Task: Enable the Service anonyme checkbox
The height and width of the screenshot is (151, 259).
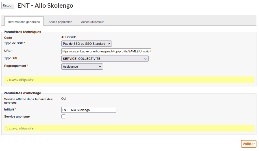Action: [x=63, y=116]
